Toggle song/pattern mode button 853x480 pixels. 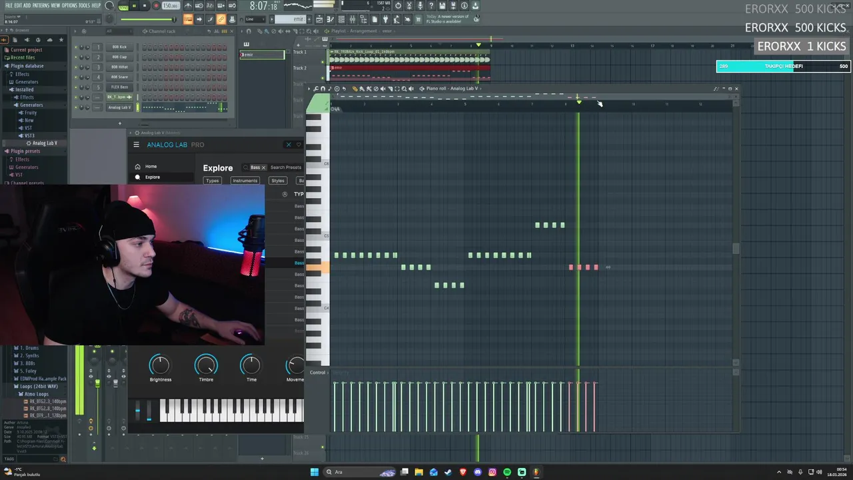[123, 5]
